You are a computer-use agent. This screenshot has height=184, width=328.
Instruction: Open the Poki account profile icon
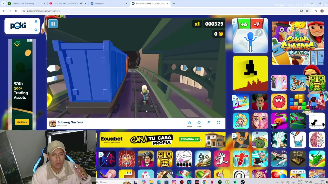pyautogui.click(x=36, y=22)
